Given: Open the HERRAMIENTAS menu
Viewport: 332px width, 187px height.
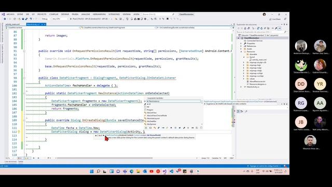Looking at the screenshot, I should [99, 14].
